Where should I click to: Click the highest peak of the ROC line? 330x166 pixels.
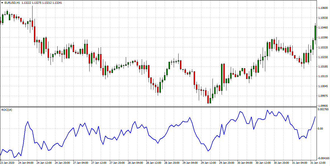tap(268, 110)
